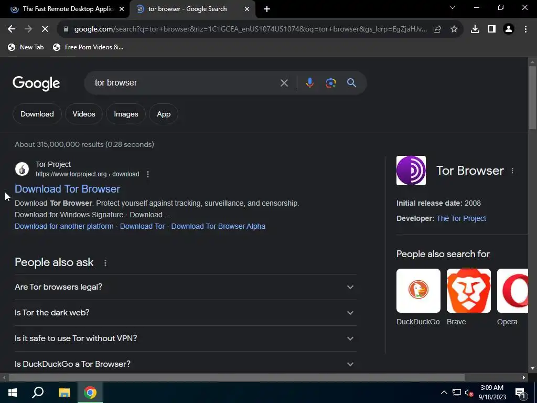Open the Download Tor Browser result
537x403 pixels.
click(x=68, y=189)
